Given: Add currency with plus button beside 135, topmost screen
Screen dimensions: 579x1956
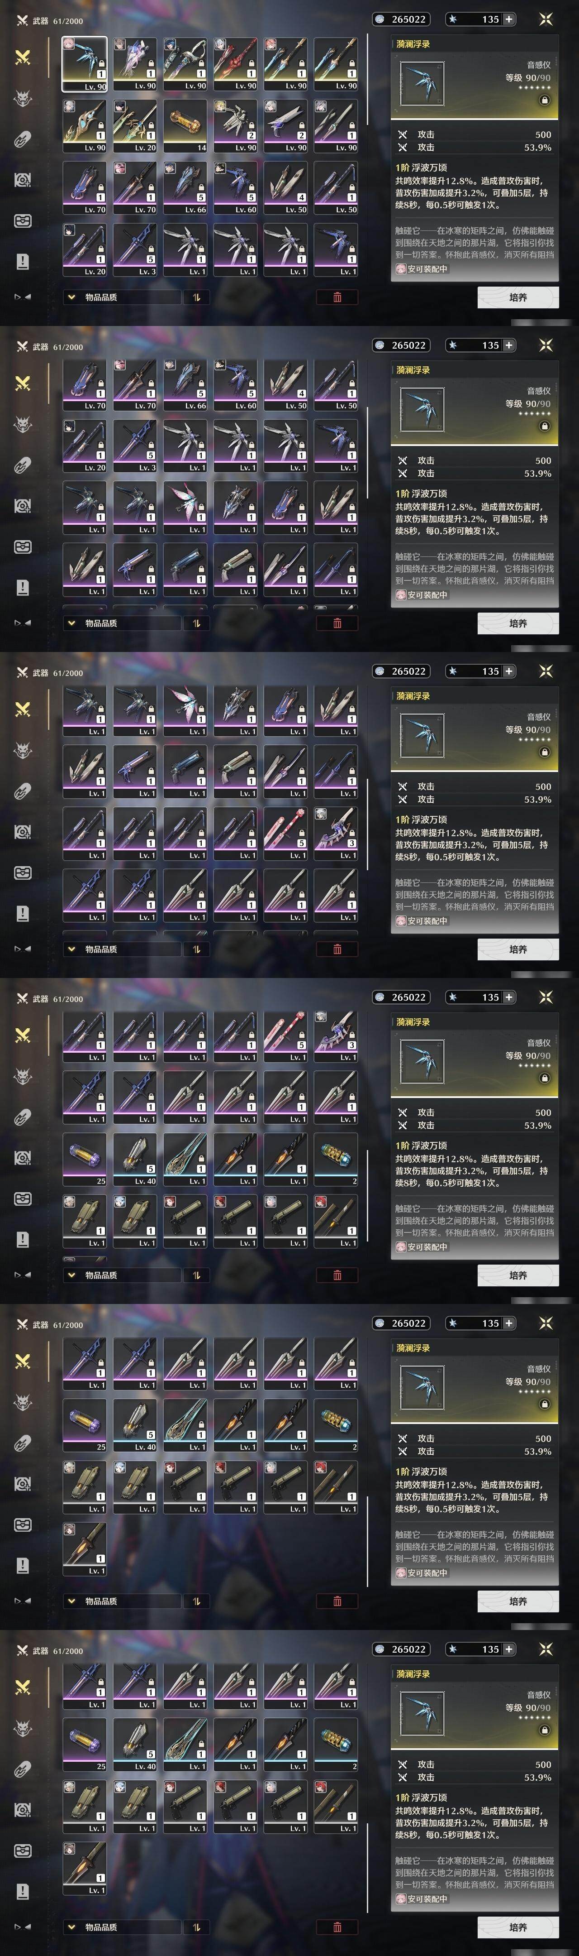Looking at the screenshot, I should pos(508,19).
